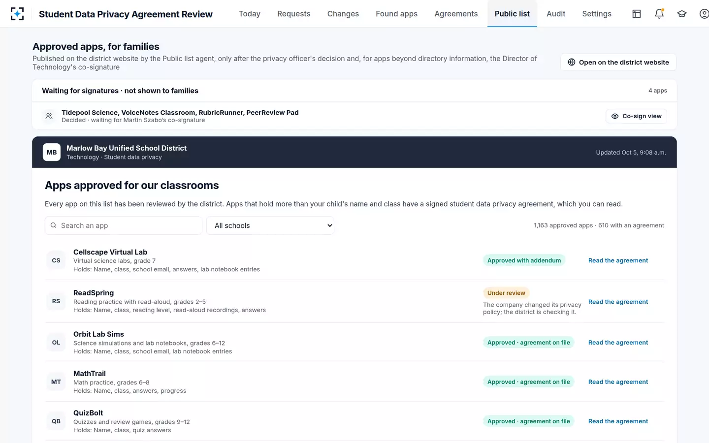
Task: Click the graduation cap icon
Action: [682, 14]
